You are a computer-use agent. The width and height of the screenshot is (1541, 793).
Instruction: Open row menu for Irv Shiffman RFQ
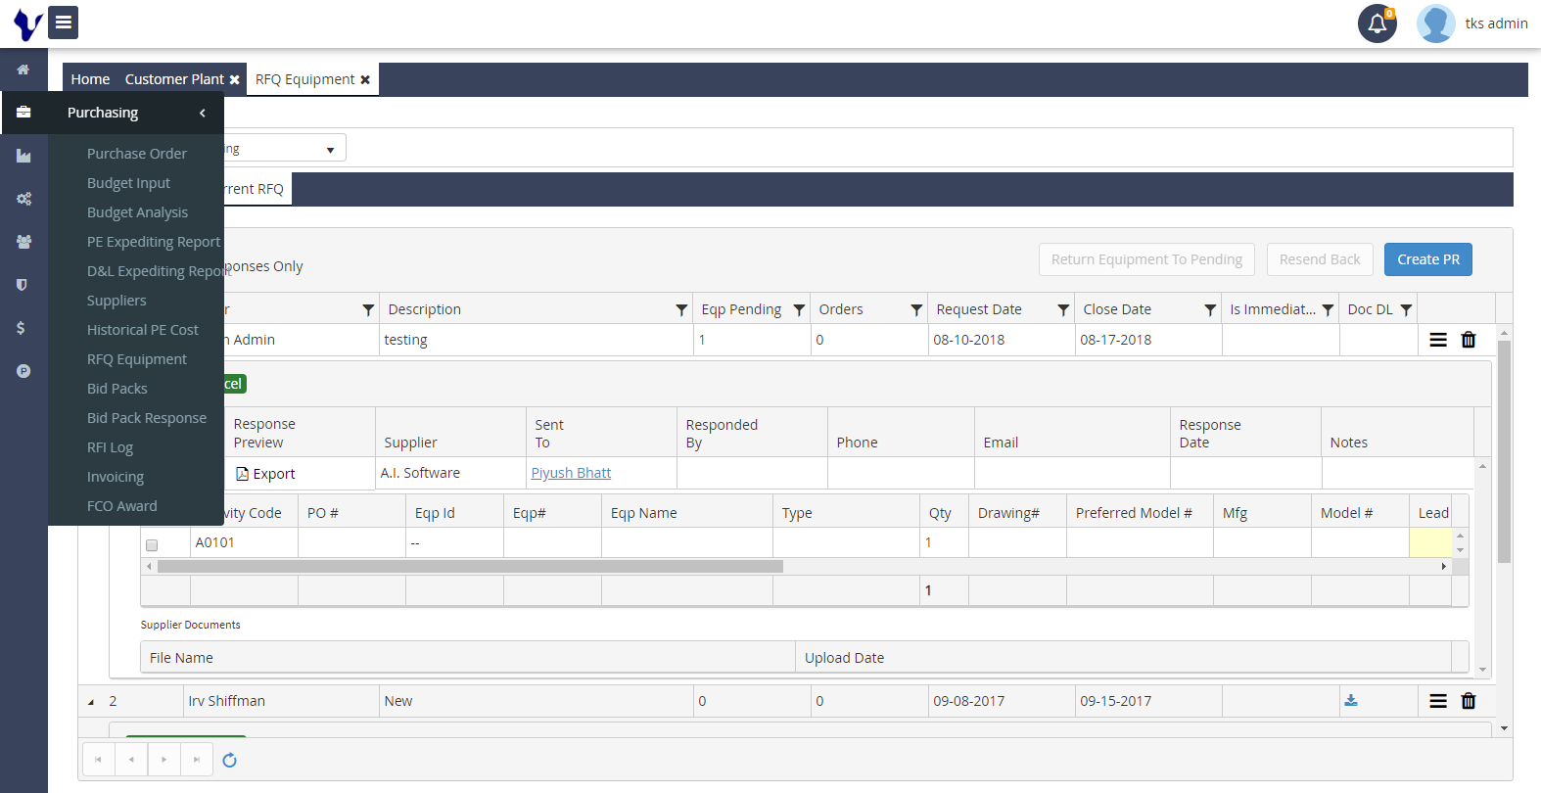coord(1438,701)
